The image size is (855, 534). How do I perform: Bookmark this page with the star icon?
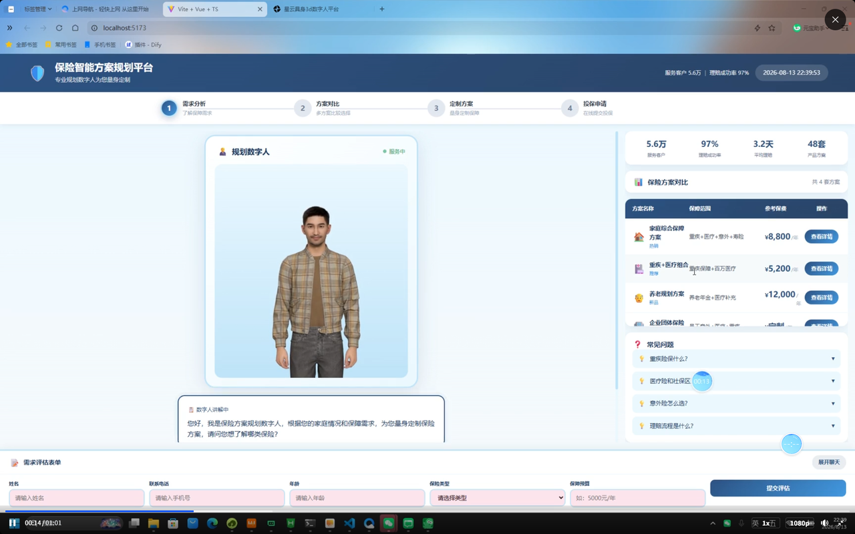coord(772,28)
